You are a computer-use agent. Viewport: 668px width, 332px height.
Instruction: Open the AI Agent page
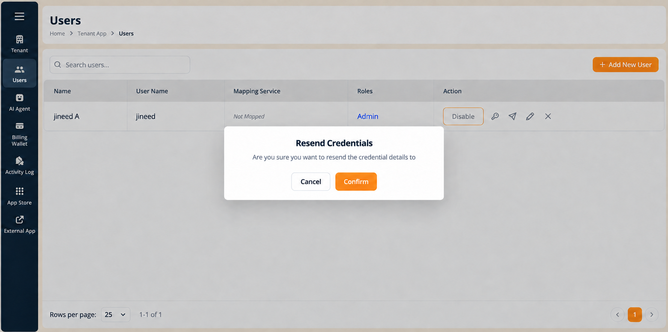(20, 102)
